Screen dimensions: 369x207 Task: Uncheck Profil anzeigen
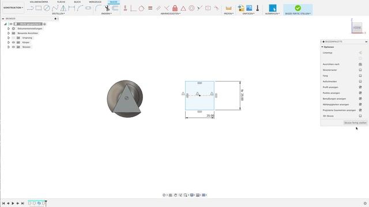click(360, 87)
